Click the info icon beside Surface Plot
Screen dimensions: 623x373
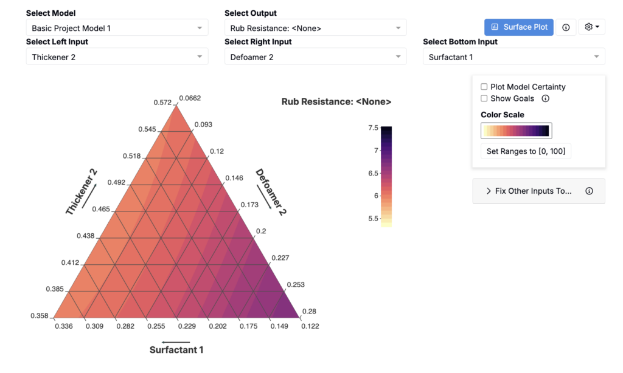click(566, 27)
